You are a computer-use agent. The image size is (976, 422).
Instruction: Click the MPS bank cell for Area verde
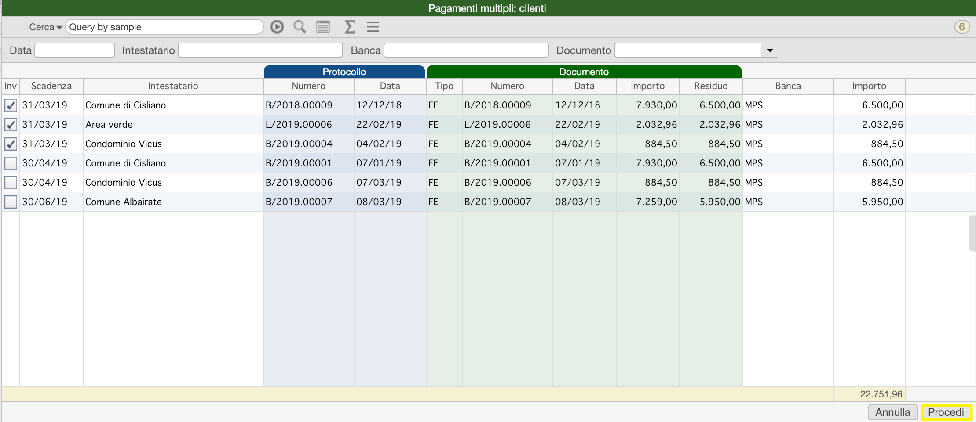point(788,125)
